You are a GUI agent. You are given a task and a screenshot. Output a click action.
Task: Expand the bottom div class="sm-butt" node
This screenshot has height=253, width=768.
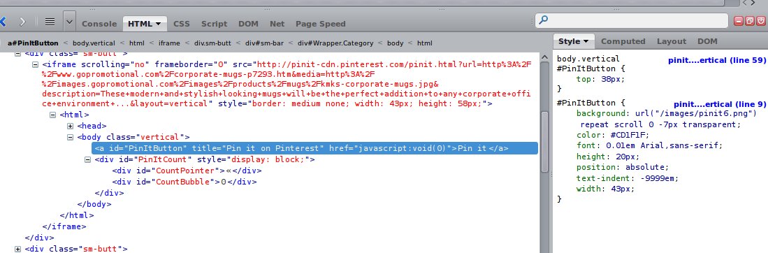click(x=18, y=249)
